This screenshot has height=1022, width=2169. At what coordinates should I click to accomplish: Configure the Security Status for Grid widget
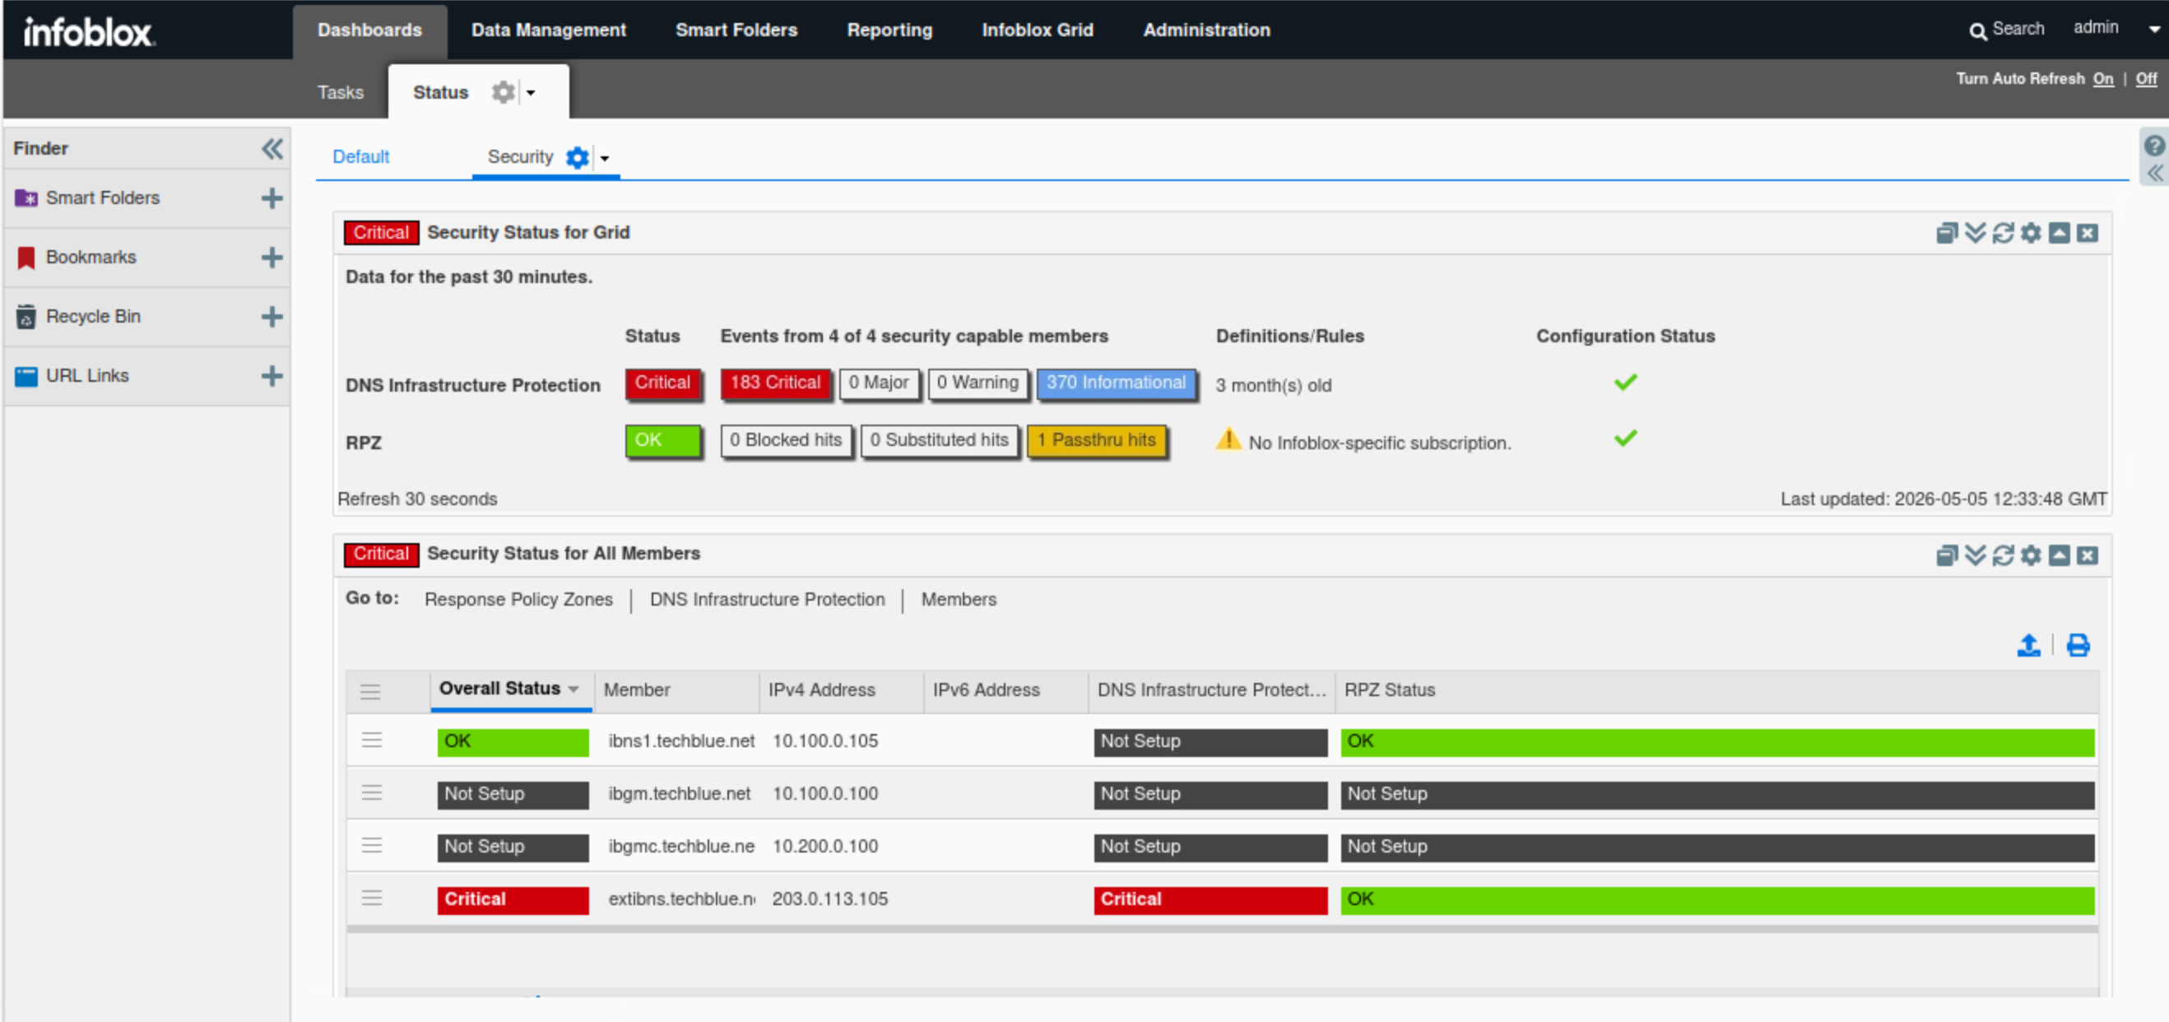tap(2030, 233)
